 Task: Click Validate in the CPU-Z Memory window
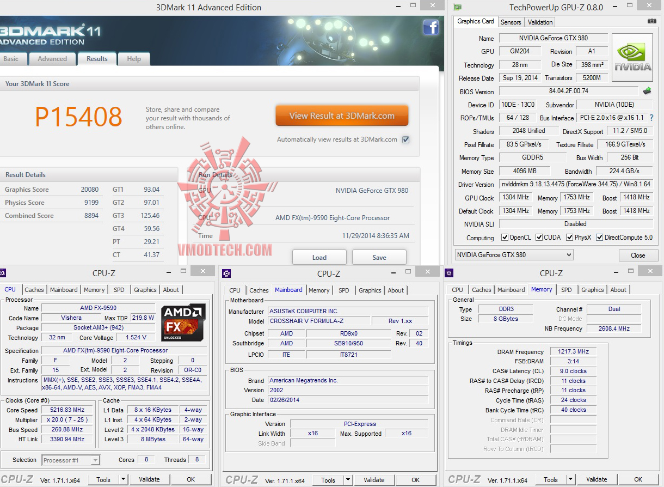tap(597, 480)
